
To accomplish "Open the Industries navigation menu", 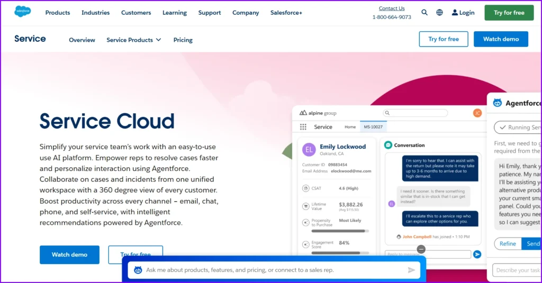I will click(x=95, y=13).
